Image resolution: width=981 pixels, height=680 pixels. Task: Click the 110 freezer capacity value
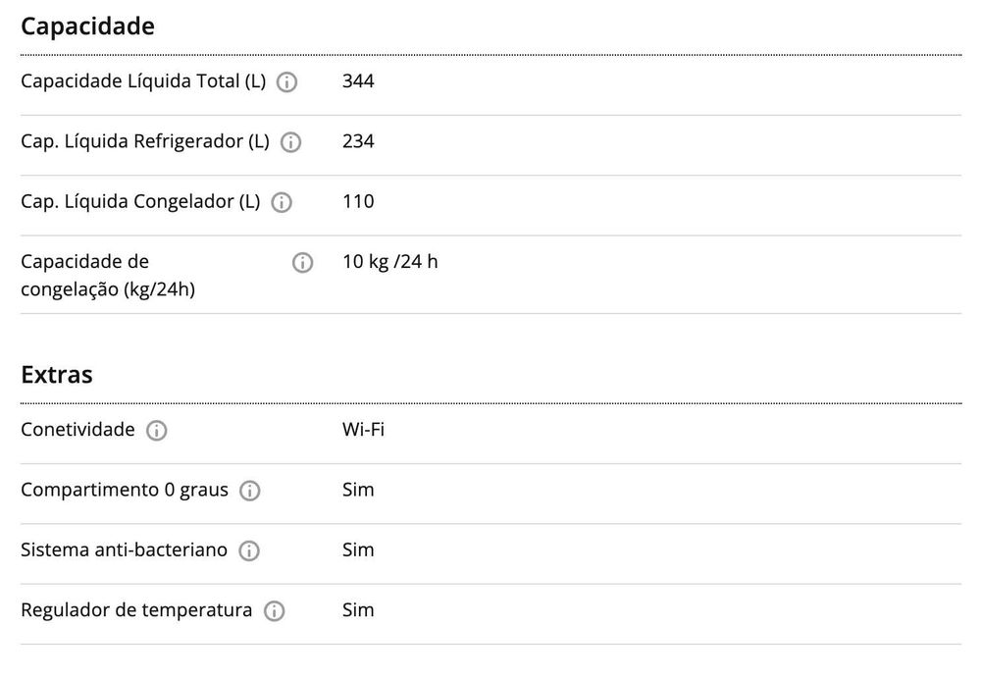pos(358,201)
